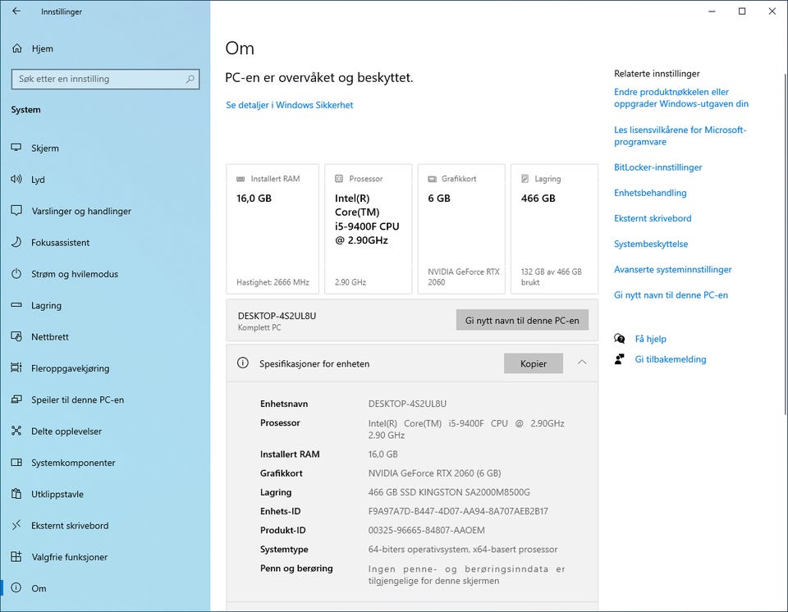
Task: Open Se detaljer i Windows Sikkerhet link
Action: pos(290,105)
